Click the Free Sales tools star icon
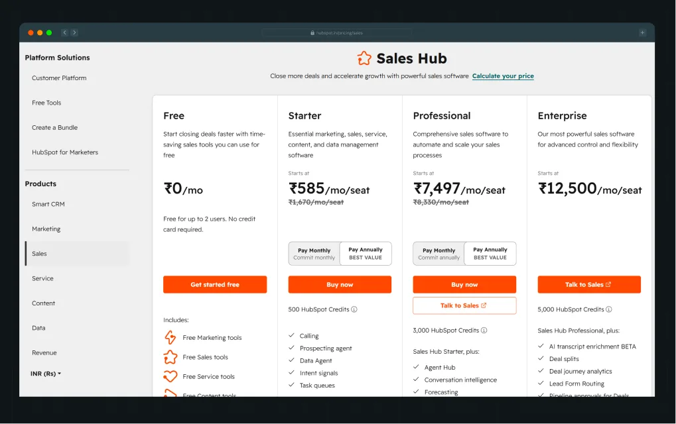 pyautogui.click(x=170, y=357)
